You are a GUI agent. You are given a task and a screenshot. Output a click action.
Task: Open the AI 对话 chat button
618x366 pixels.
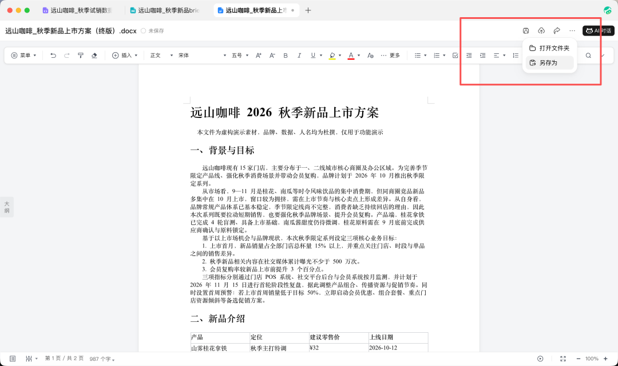pos(599,31)
